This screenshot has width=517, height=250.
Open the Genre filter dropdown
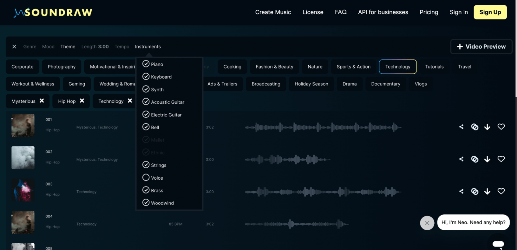[30, 47]
